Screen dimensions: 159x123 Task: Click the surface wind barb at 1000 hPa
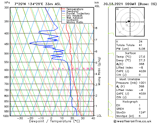click(111, 117)
